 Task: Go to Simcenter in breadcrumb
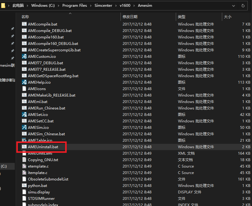[x=103, y=6]
